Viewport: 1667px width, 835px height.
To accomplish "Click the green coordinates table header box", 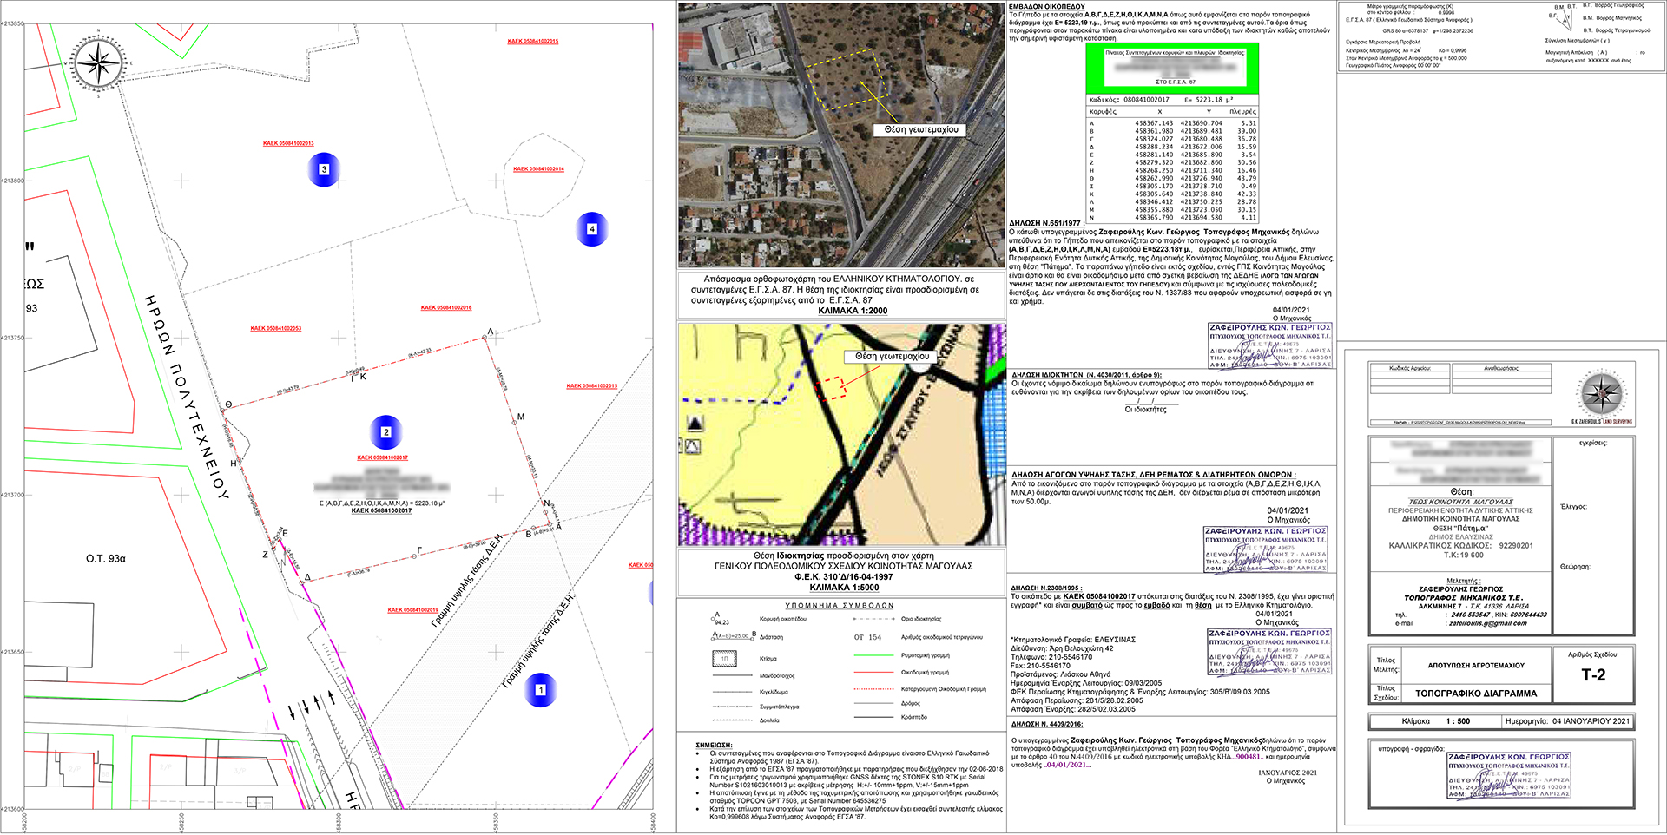I will 1172,69.
